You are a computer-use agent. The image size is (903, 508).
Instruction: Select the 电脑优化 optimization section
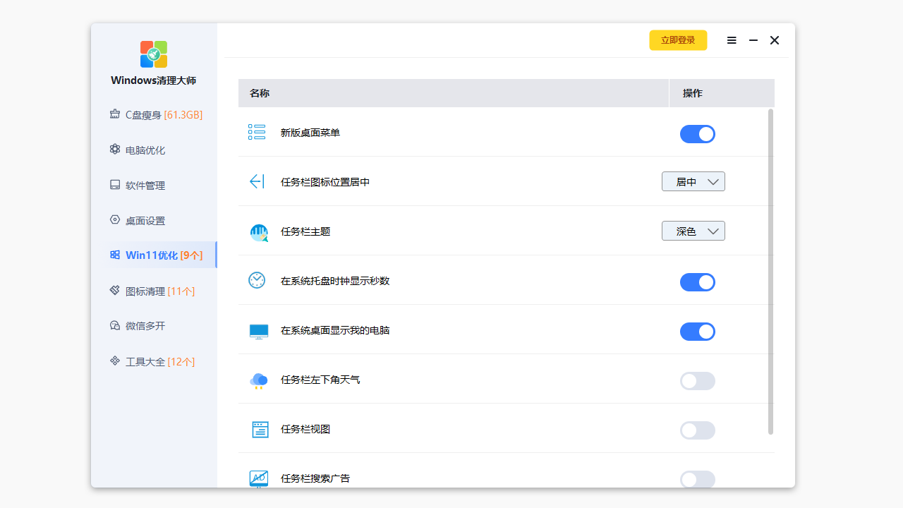click(x=146, y=150)
